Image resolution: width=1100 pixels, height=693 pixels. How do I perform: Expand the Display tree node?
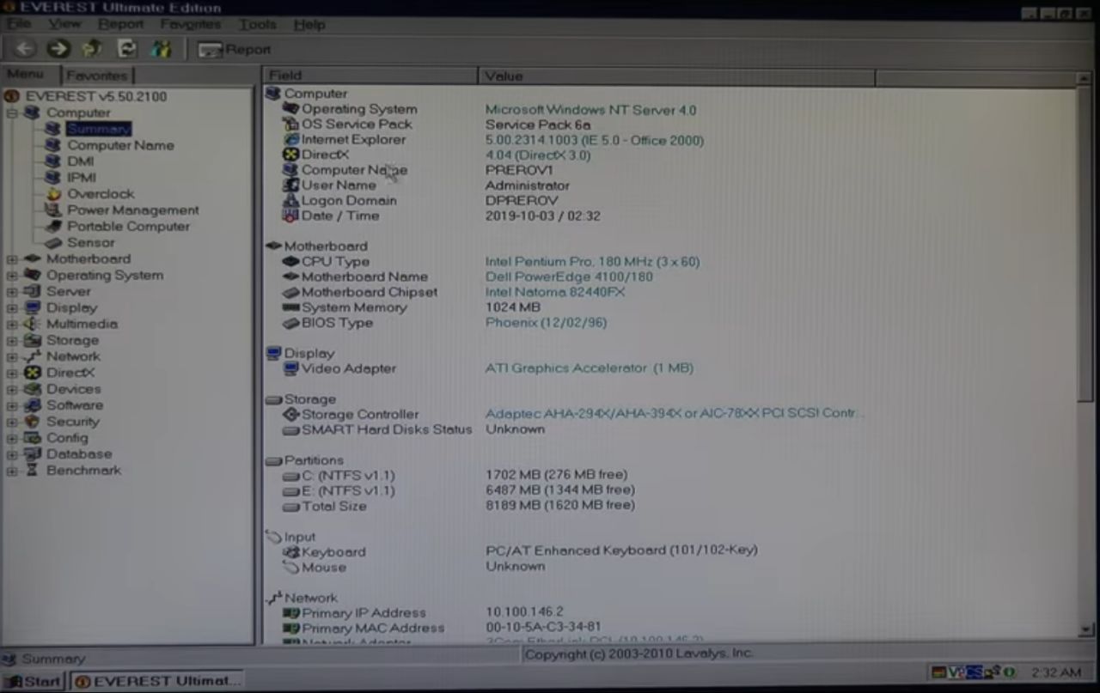[x=12, y=307]
